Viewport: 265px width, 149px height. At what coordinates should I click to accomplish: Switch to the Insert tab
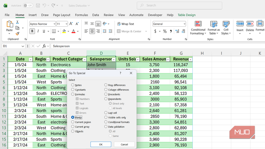[32, 15]
